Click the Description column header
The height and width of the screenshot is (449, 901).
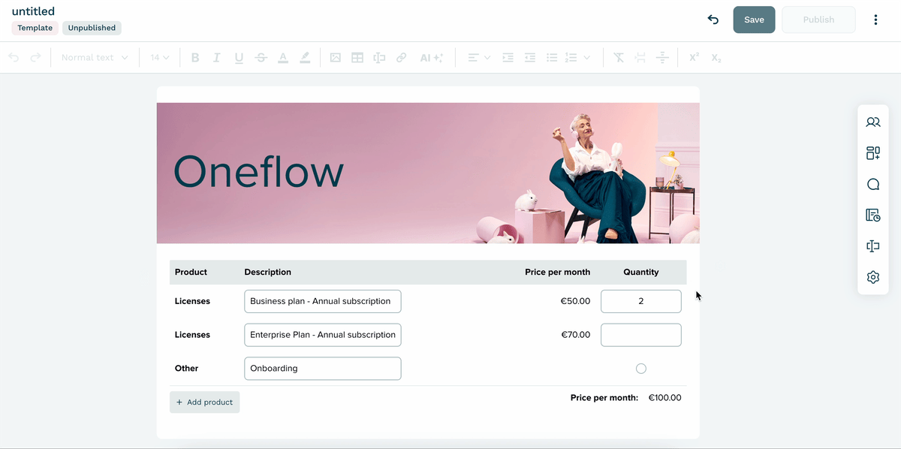(267, 272)
